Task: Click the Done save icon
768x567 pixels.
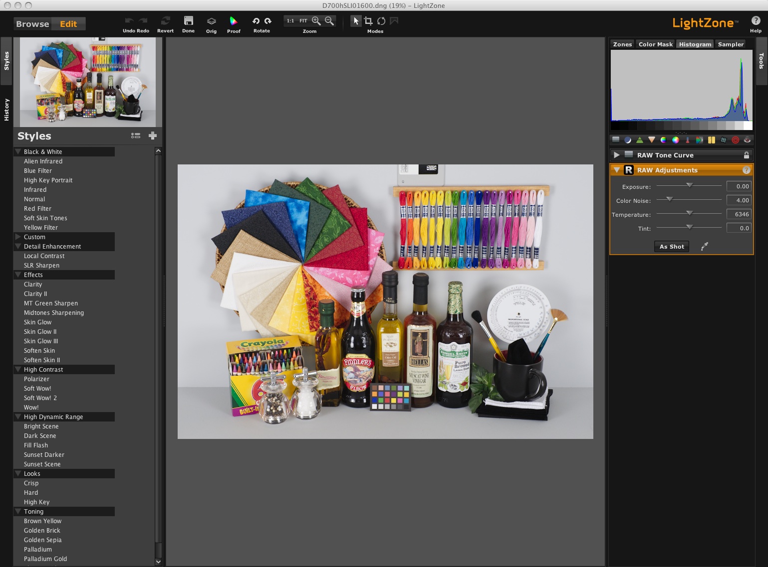Action: [188, 21]
